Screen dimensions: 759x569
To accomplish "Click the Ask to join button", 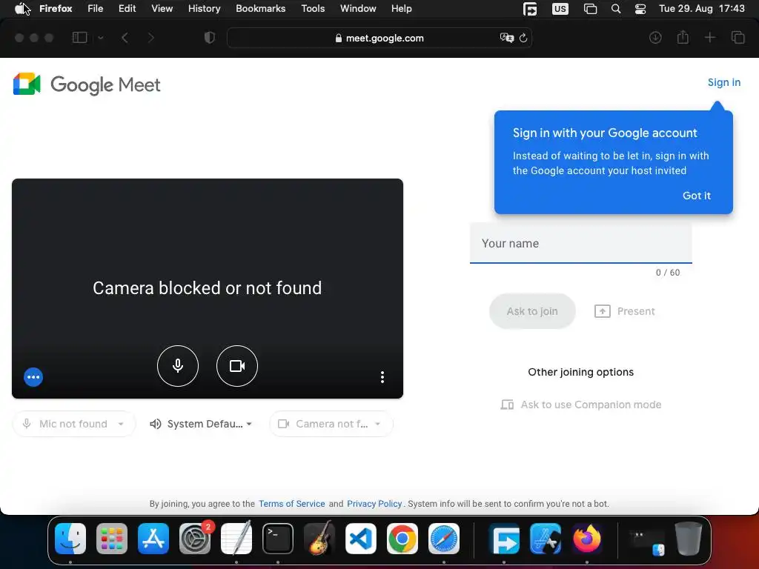I will [532, 311].
